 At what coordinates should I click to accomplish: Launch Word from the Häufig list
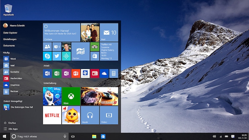(10, 59)
